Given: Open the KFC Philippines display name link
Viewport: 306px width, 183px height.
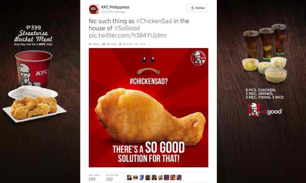Looking at the screenshot, I should (115, 7).
